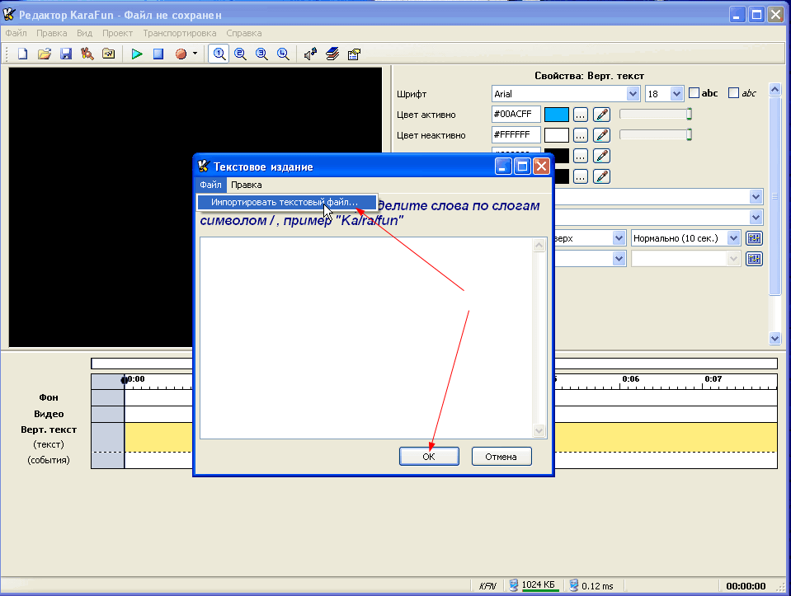Open the settings icon beside the empty dropdown row
The height and width of the screenshot is (596, 791).
754,259
